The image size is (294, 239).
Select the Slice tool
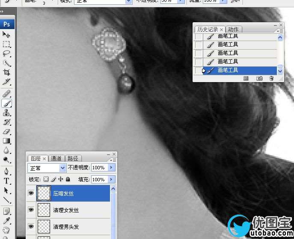(6, 82)
